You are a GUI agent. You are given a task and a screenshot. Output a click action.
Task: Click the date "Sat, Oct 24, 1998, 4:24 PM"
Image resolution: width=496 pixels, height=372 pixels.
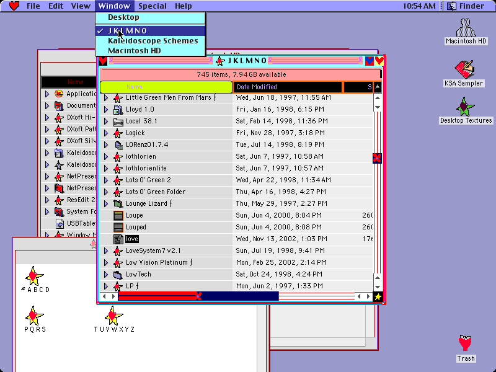[x=279, y=274]
